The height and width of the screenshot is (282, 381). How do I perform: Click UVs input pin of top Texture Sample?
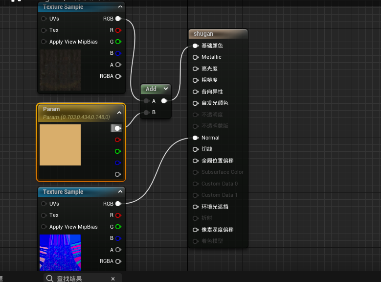[44, 19]
